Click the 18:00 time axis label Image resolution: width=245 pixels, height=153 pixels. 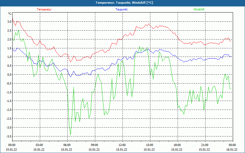point(178,145)
